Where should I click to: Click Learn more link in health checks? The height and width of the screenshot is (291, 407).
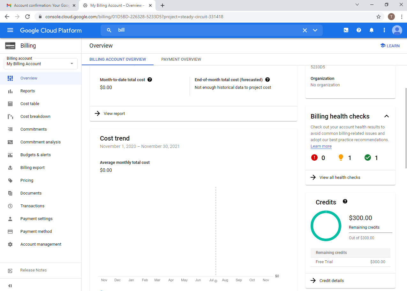[321, 146]
